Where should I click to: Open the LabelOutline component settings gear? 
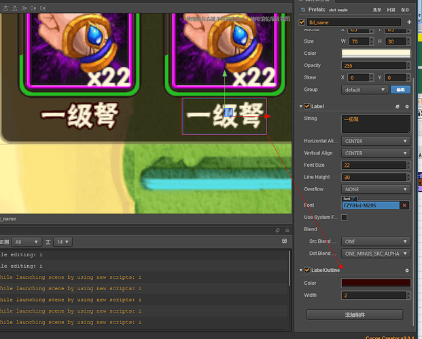(407, 271)
